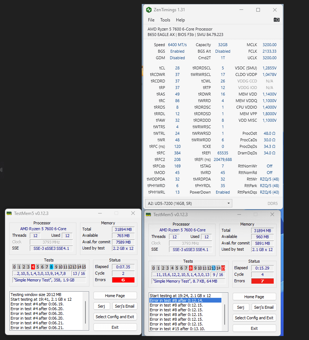The height and width of the screenshot is (340, 309).
Task: Click Serj button in left TestMem5
Action: point(101,306)
